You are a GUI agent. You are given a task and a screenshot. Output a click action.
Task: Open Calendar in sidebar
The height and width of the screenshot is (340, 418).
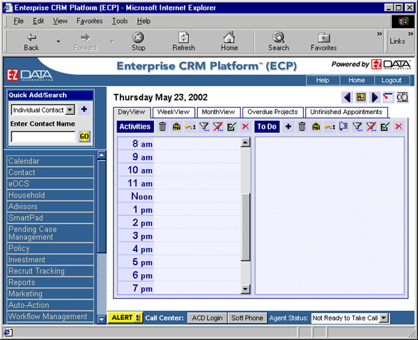pos(50,161)
